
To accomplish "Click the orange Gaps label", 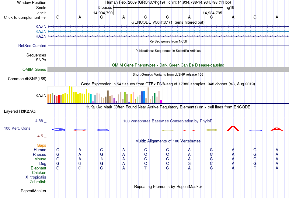I will pyautogui.click(x=41, y=145).
